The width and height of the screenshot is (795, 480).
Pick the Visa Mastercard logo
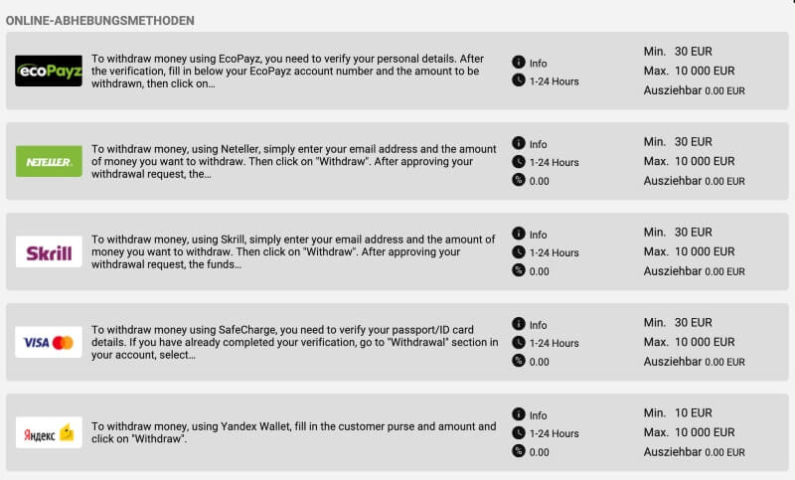(x=49, y=342)
